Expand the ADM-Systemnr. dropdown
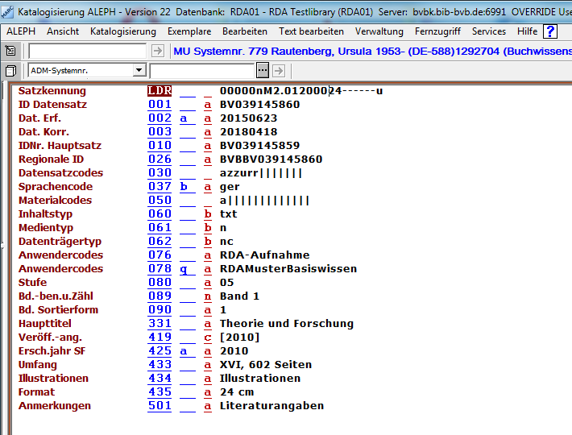The height and width of the screenshot is (435, 572). click(139, 71)
